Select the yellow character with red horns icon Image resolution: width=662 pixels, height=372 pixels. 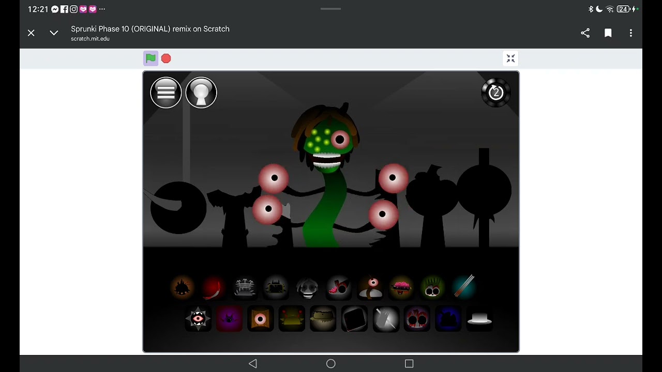[292, 318]
